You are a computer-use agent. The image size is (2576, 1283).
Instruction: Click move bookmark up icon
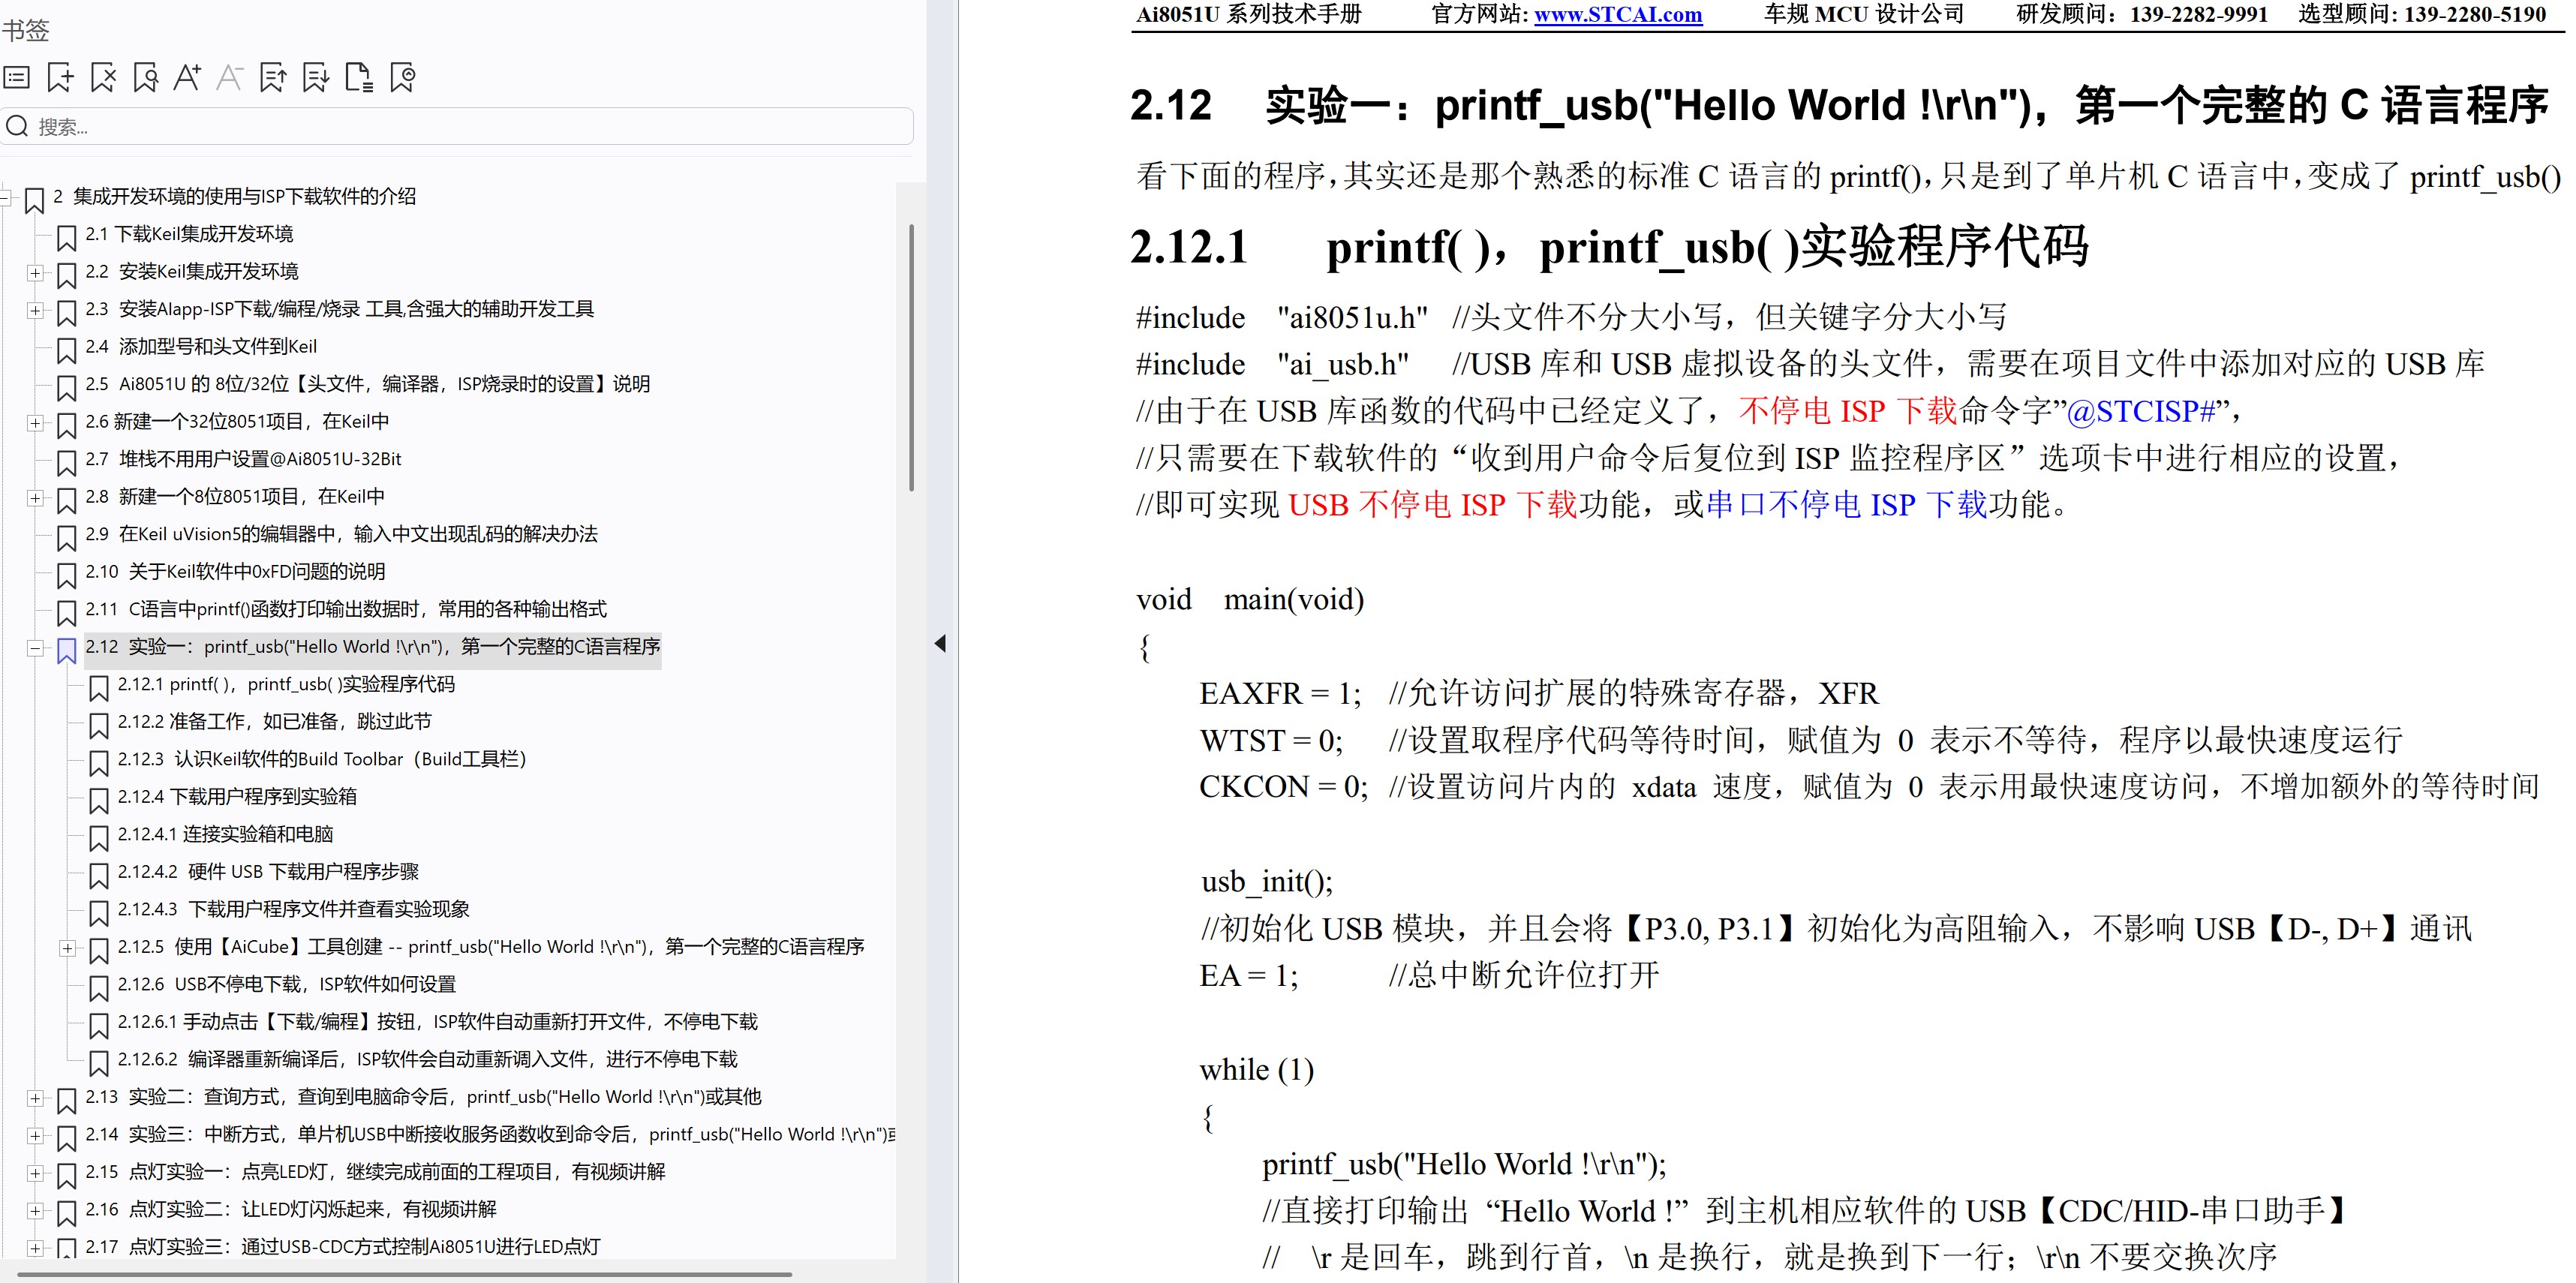click(x=273, y=77)
